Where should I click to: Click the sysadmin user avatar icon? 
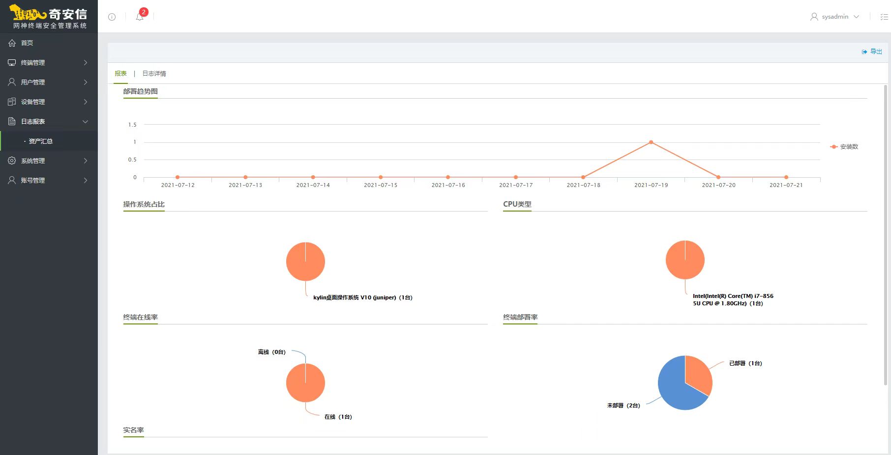[814, 17]
